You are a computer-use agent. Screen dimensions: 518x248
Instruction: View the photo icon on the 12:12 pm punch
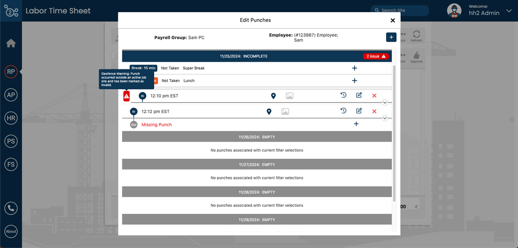coord(285,111)
